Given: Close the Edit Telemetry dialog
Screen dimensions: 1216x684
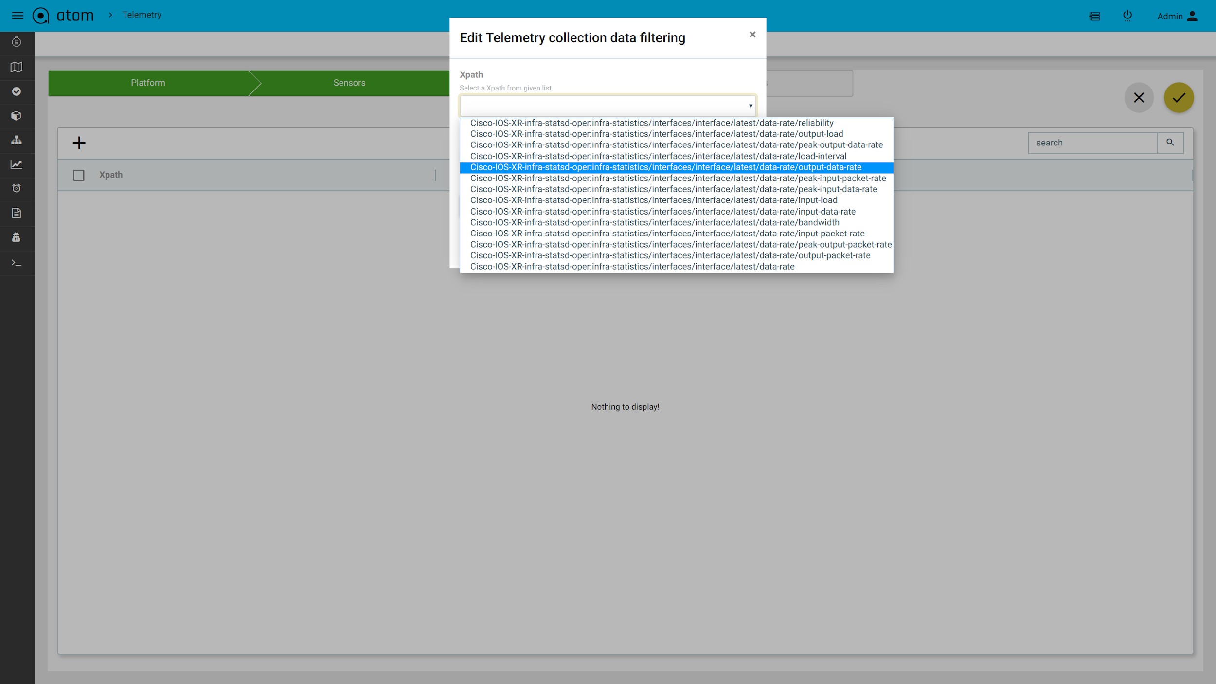Looking at the screenshot, I should click(752, 35).
